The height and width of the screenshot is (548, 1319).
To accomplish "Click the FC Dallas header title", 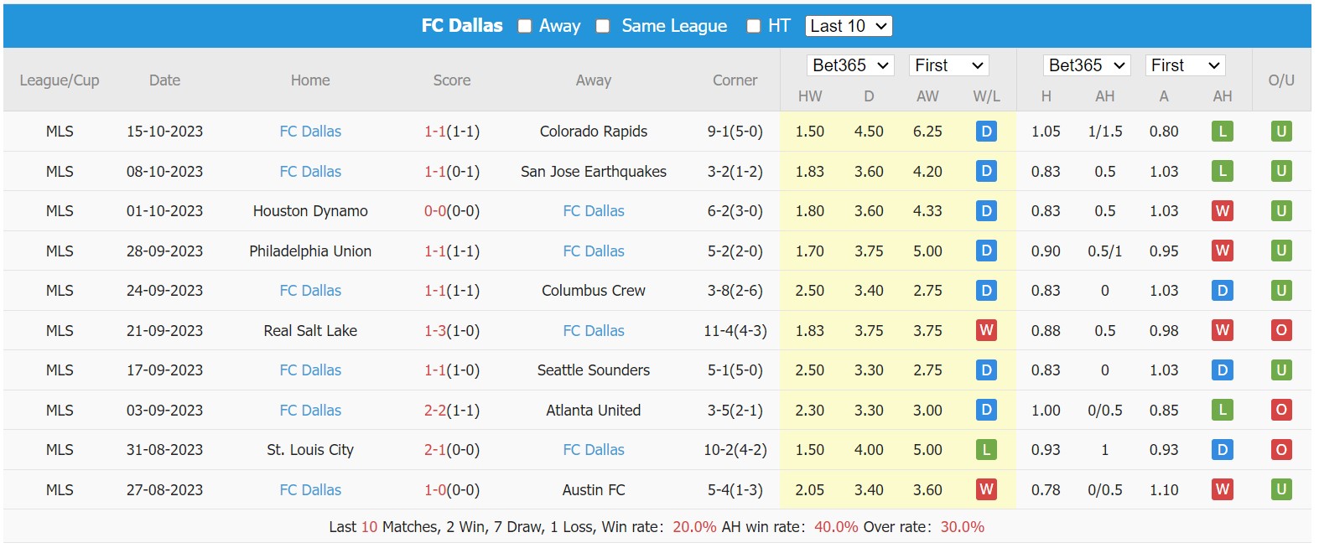I will coord(463,25).
